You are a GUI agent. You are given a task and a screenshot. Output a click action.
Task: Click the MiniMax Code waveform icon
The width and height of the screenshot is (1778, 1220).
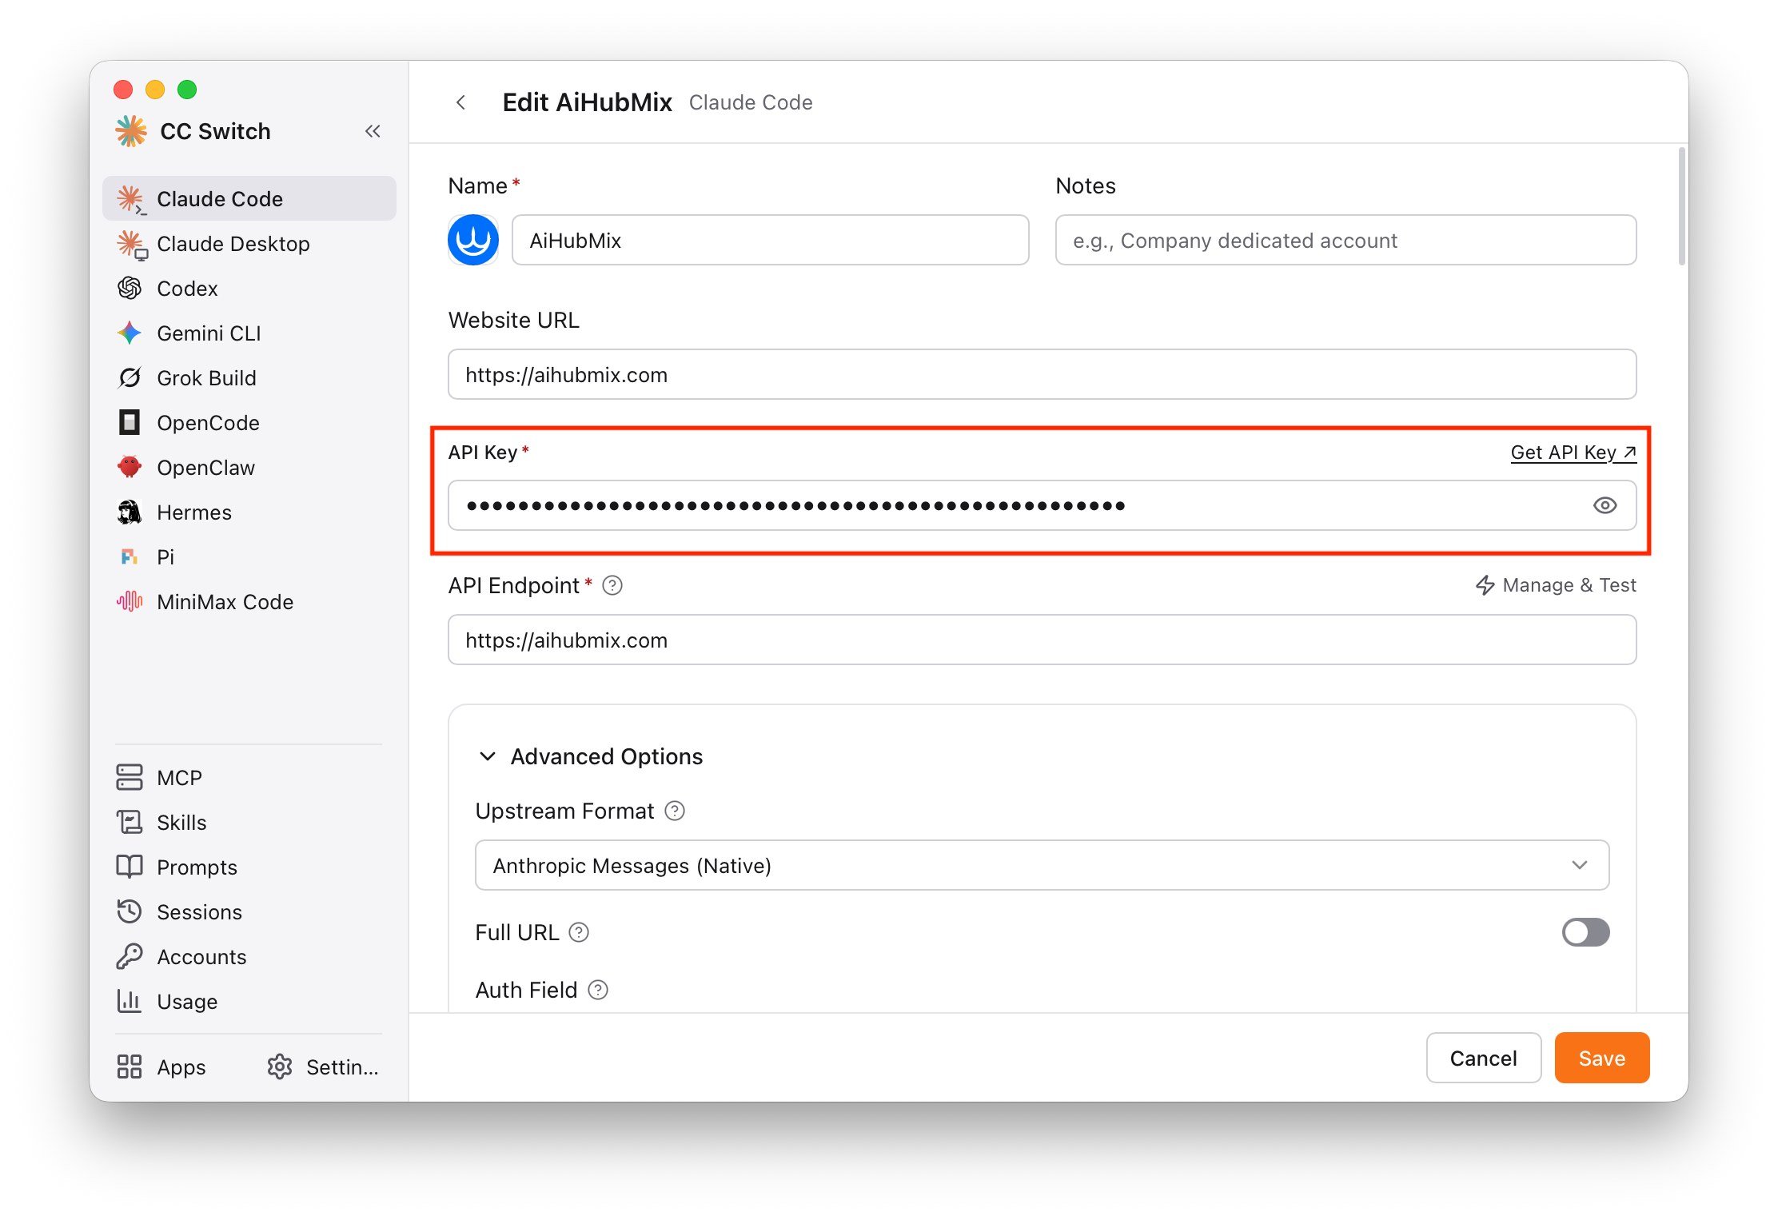point(130,601)
